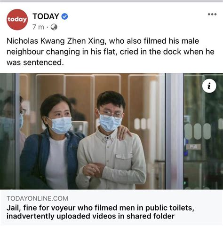Click the TODAYONLINE.COM source domain
Image resolution: width=223 pixels, height=227 pixels.
point(37,198)
